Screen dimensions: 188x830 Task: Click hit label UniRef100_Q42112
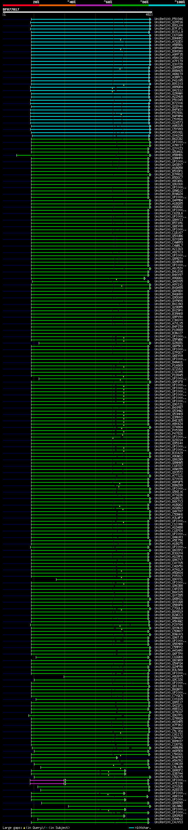coord(169,90)
